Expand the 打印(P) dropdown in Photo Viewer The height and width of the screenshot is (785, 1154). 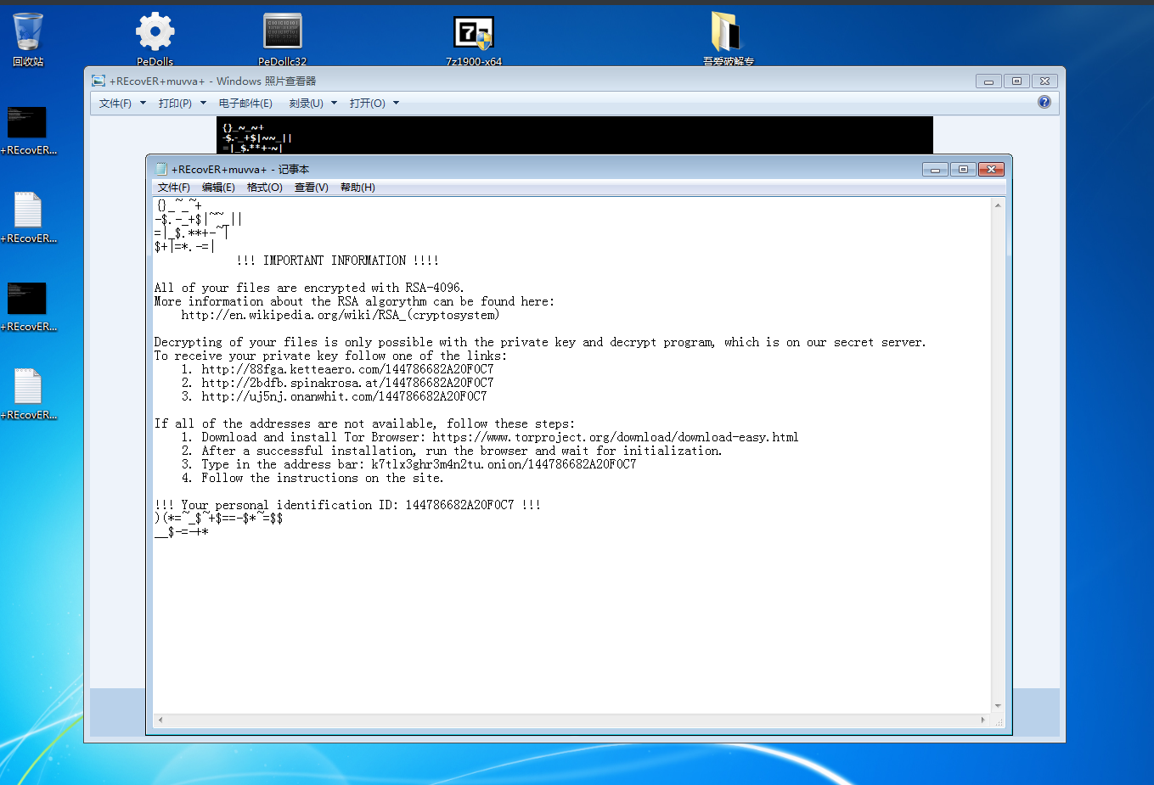point(182,104)
